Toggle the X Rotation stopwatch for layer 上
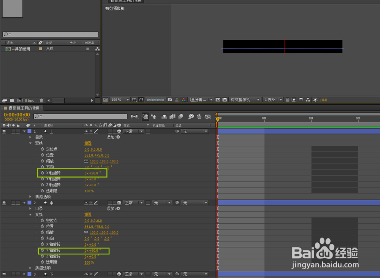The width and height of the screenshot is (380, 278). [42, 173]
